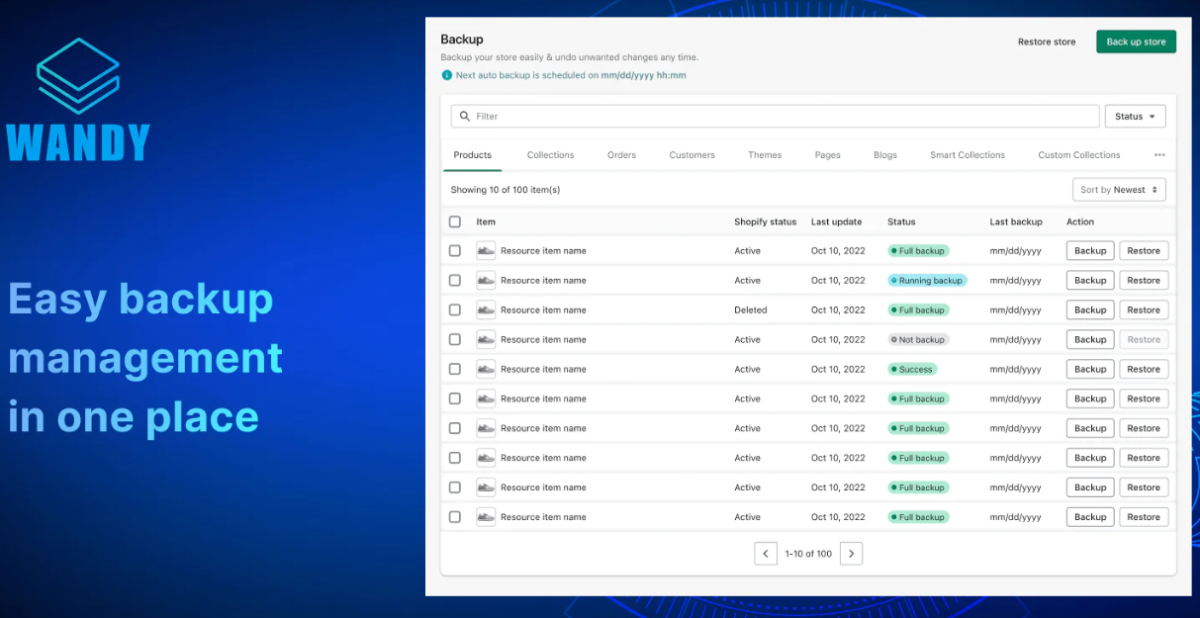Switch to the Collections tab
Image resolution: width=1200 pixels, height=618 pixels.
(x=550, y=155)
